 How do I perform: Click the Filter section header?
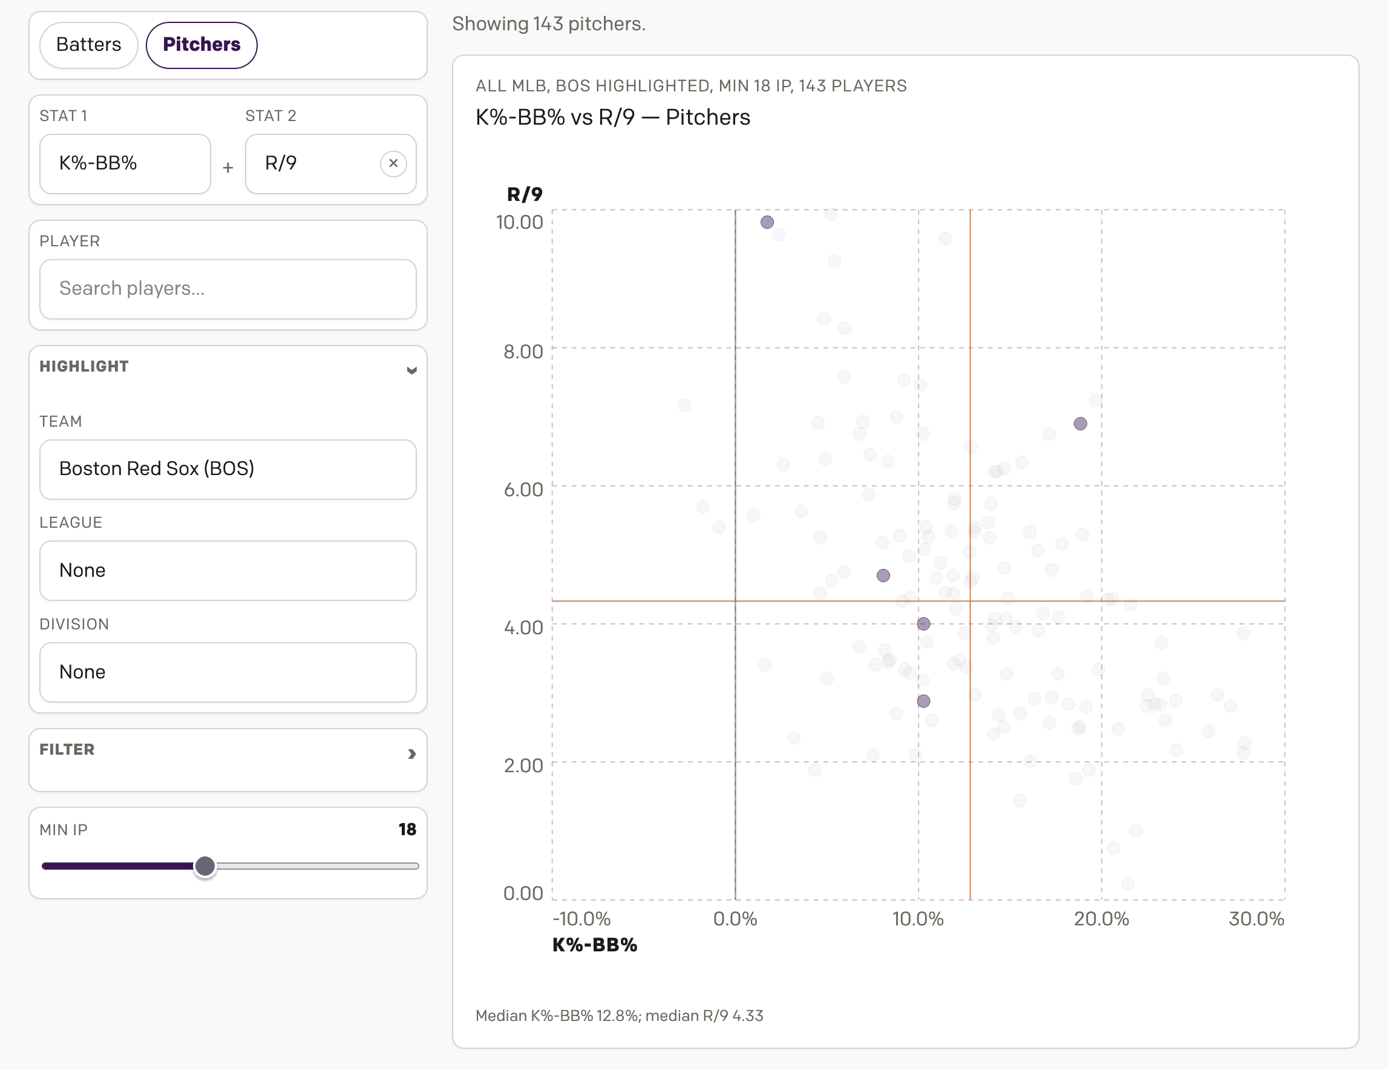[x=67, y=750]
